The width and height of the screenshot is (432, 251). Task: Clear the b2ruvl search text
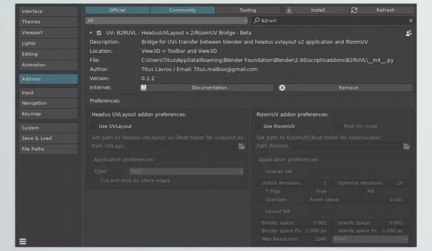[411, 21]
